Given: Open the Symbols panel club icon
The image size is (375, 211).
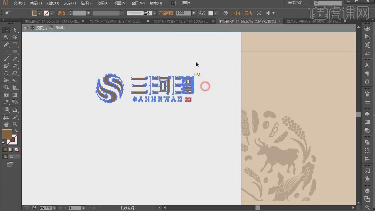Looking at the screenshot, I should click(x=367, y=114).
